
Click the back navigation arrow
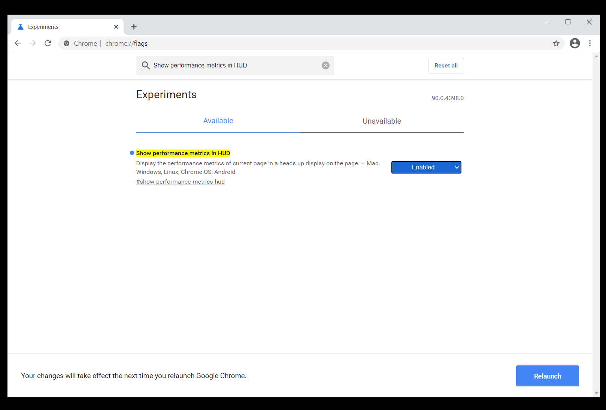[18, 43]
